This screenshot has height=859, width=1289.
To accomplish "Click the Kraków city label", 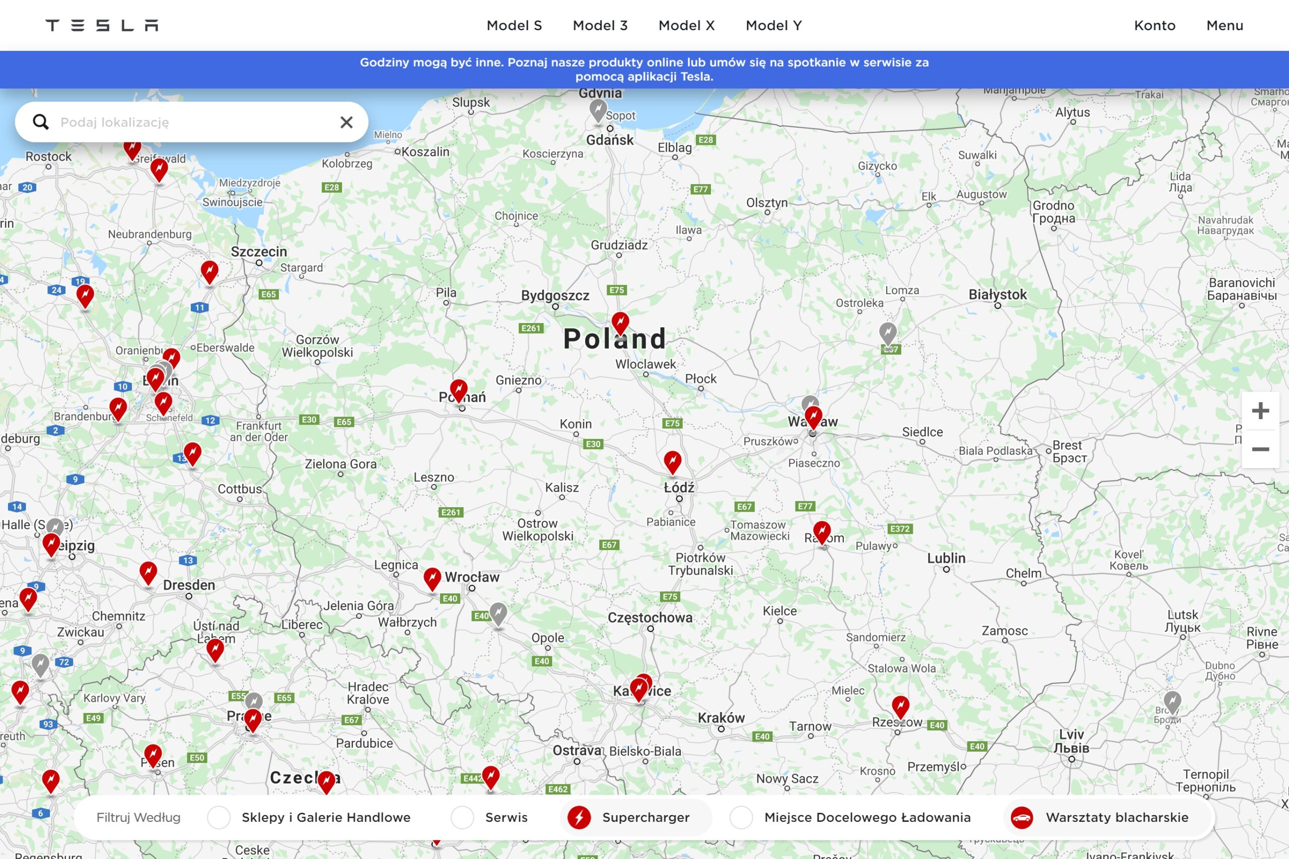I will coord(721,718).
